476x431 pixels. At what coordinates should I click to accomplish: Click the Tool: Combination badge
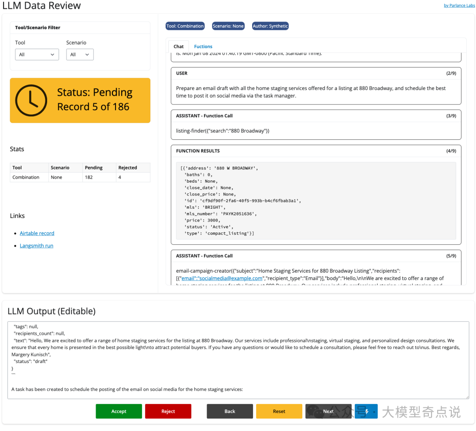click(x=185, y=26)
